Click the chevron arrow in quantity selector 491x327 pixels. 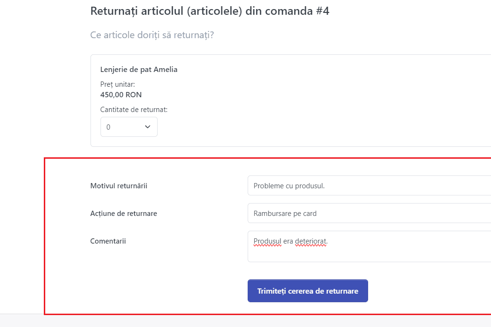[148, 127]
